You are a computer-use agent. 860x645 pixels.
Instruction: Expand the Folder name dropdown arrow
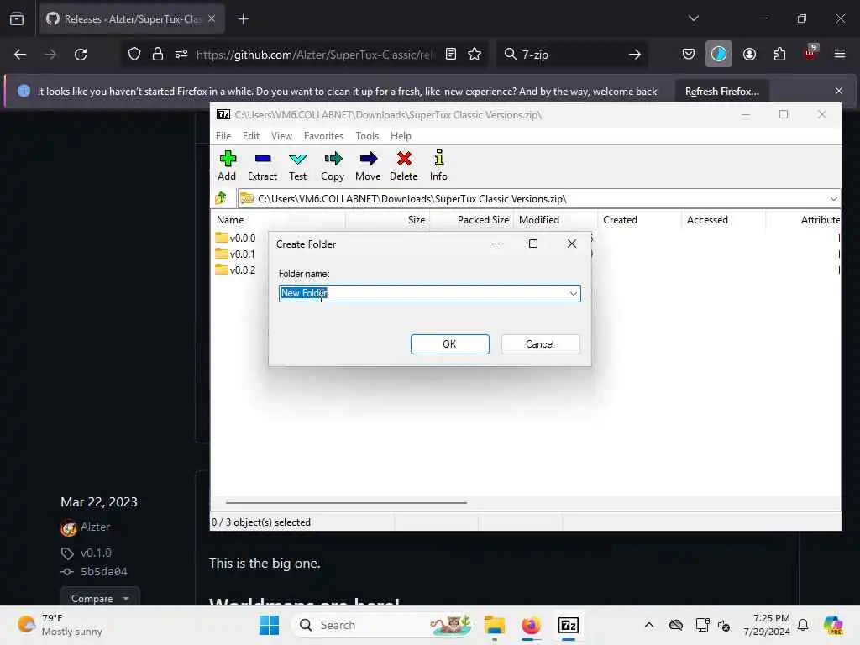tap(573, 293)
